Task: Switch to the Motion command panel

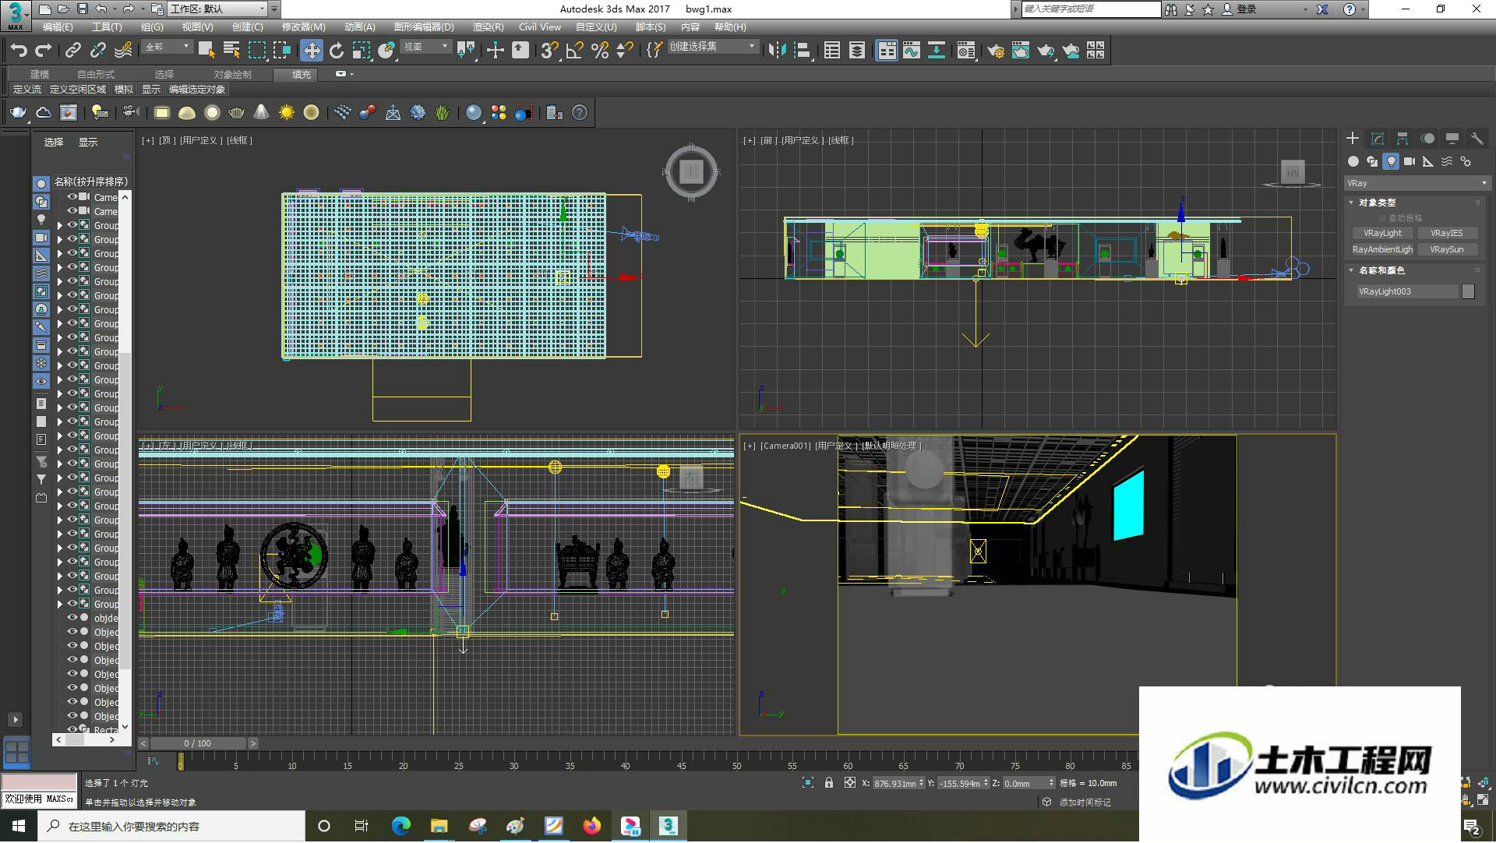Action: click(1427, 138)
